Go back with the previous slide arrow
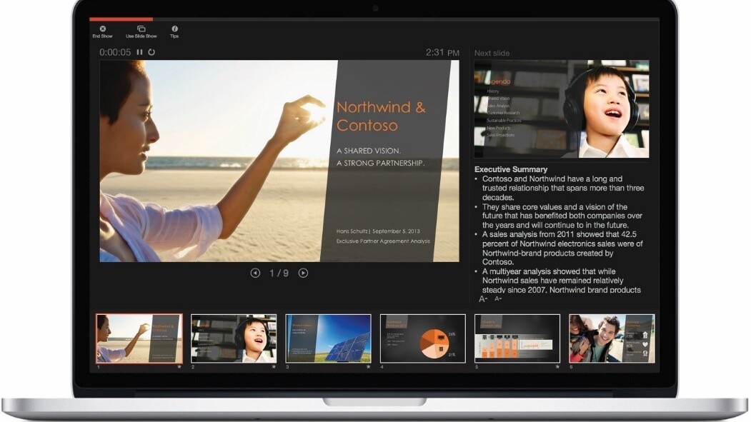The image size is (751, 422). click(257, 273)
